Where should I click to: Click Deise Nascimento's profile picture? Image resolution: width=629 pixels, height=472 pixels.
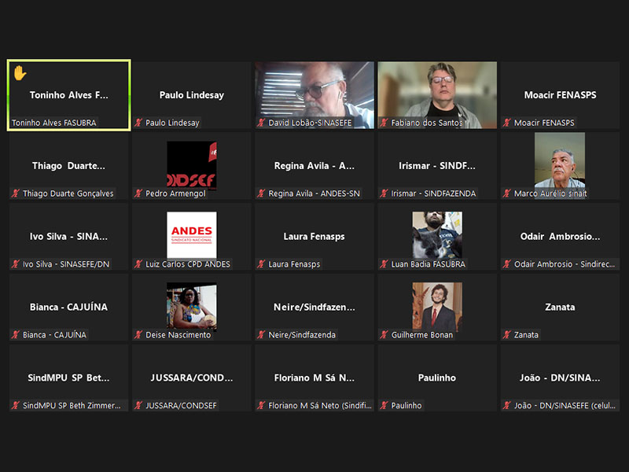point(191,306)
